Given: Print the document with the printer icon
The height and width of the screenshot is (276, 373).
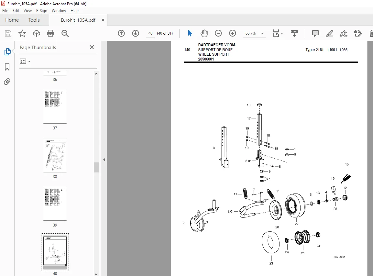Looking at the screenshot, I should point(50,33).
